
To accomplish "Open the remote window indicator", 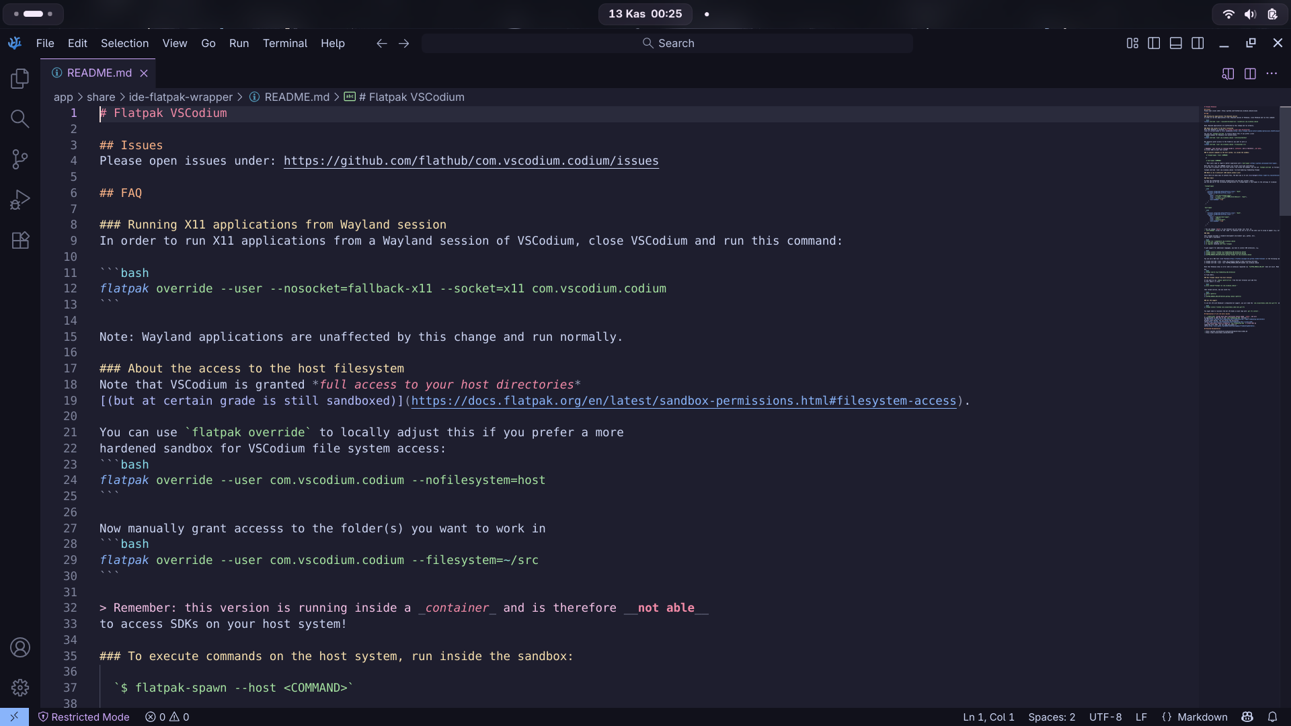I will pyautogui.click(x=14, y=717).
